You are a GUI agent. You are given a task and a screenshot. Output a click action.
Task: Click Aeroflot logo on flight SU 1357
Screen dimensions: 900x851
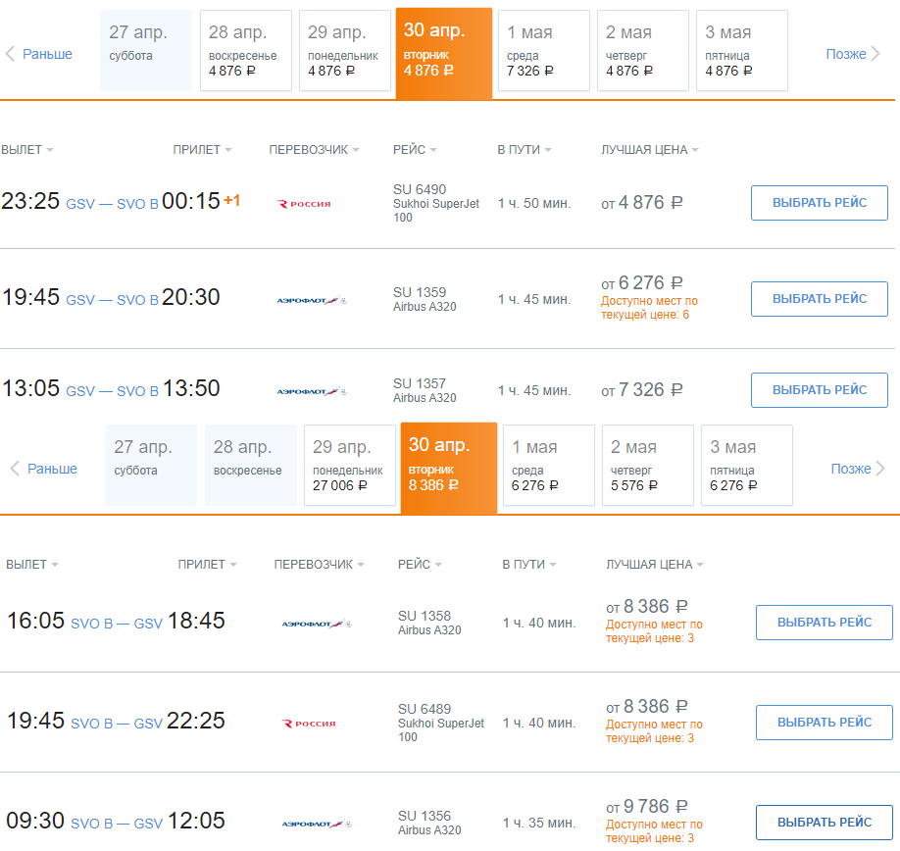(x=311, y=391)
